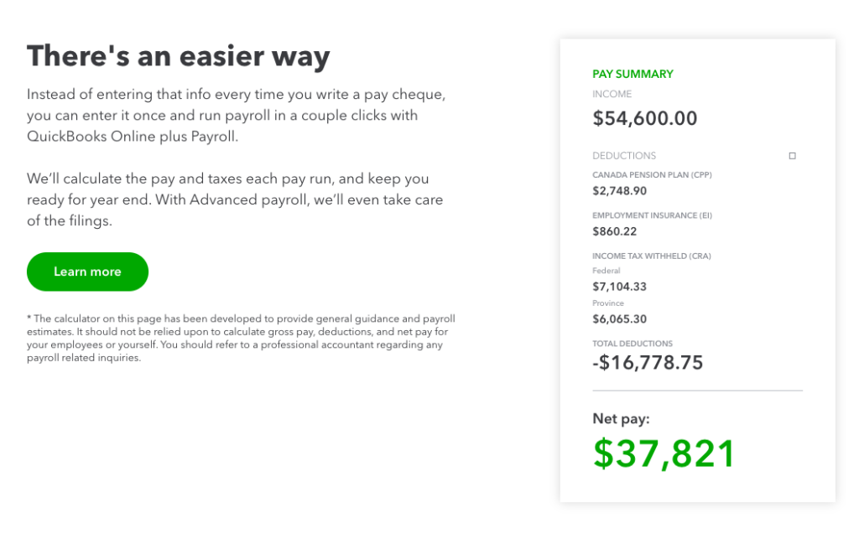Click the TOTAL DEDUCTIONS label
Screen dimensions: 859x533
pos(632,344)
